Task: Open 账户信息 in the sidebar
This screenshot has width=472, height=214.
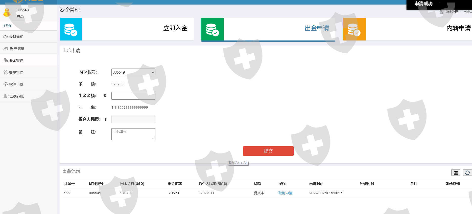Action: tap(17, 49)
